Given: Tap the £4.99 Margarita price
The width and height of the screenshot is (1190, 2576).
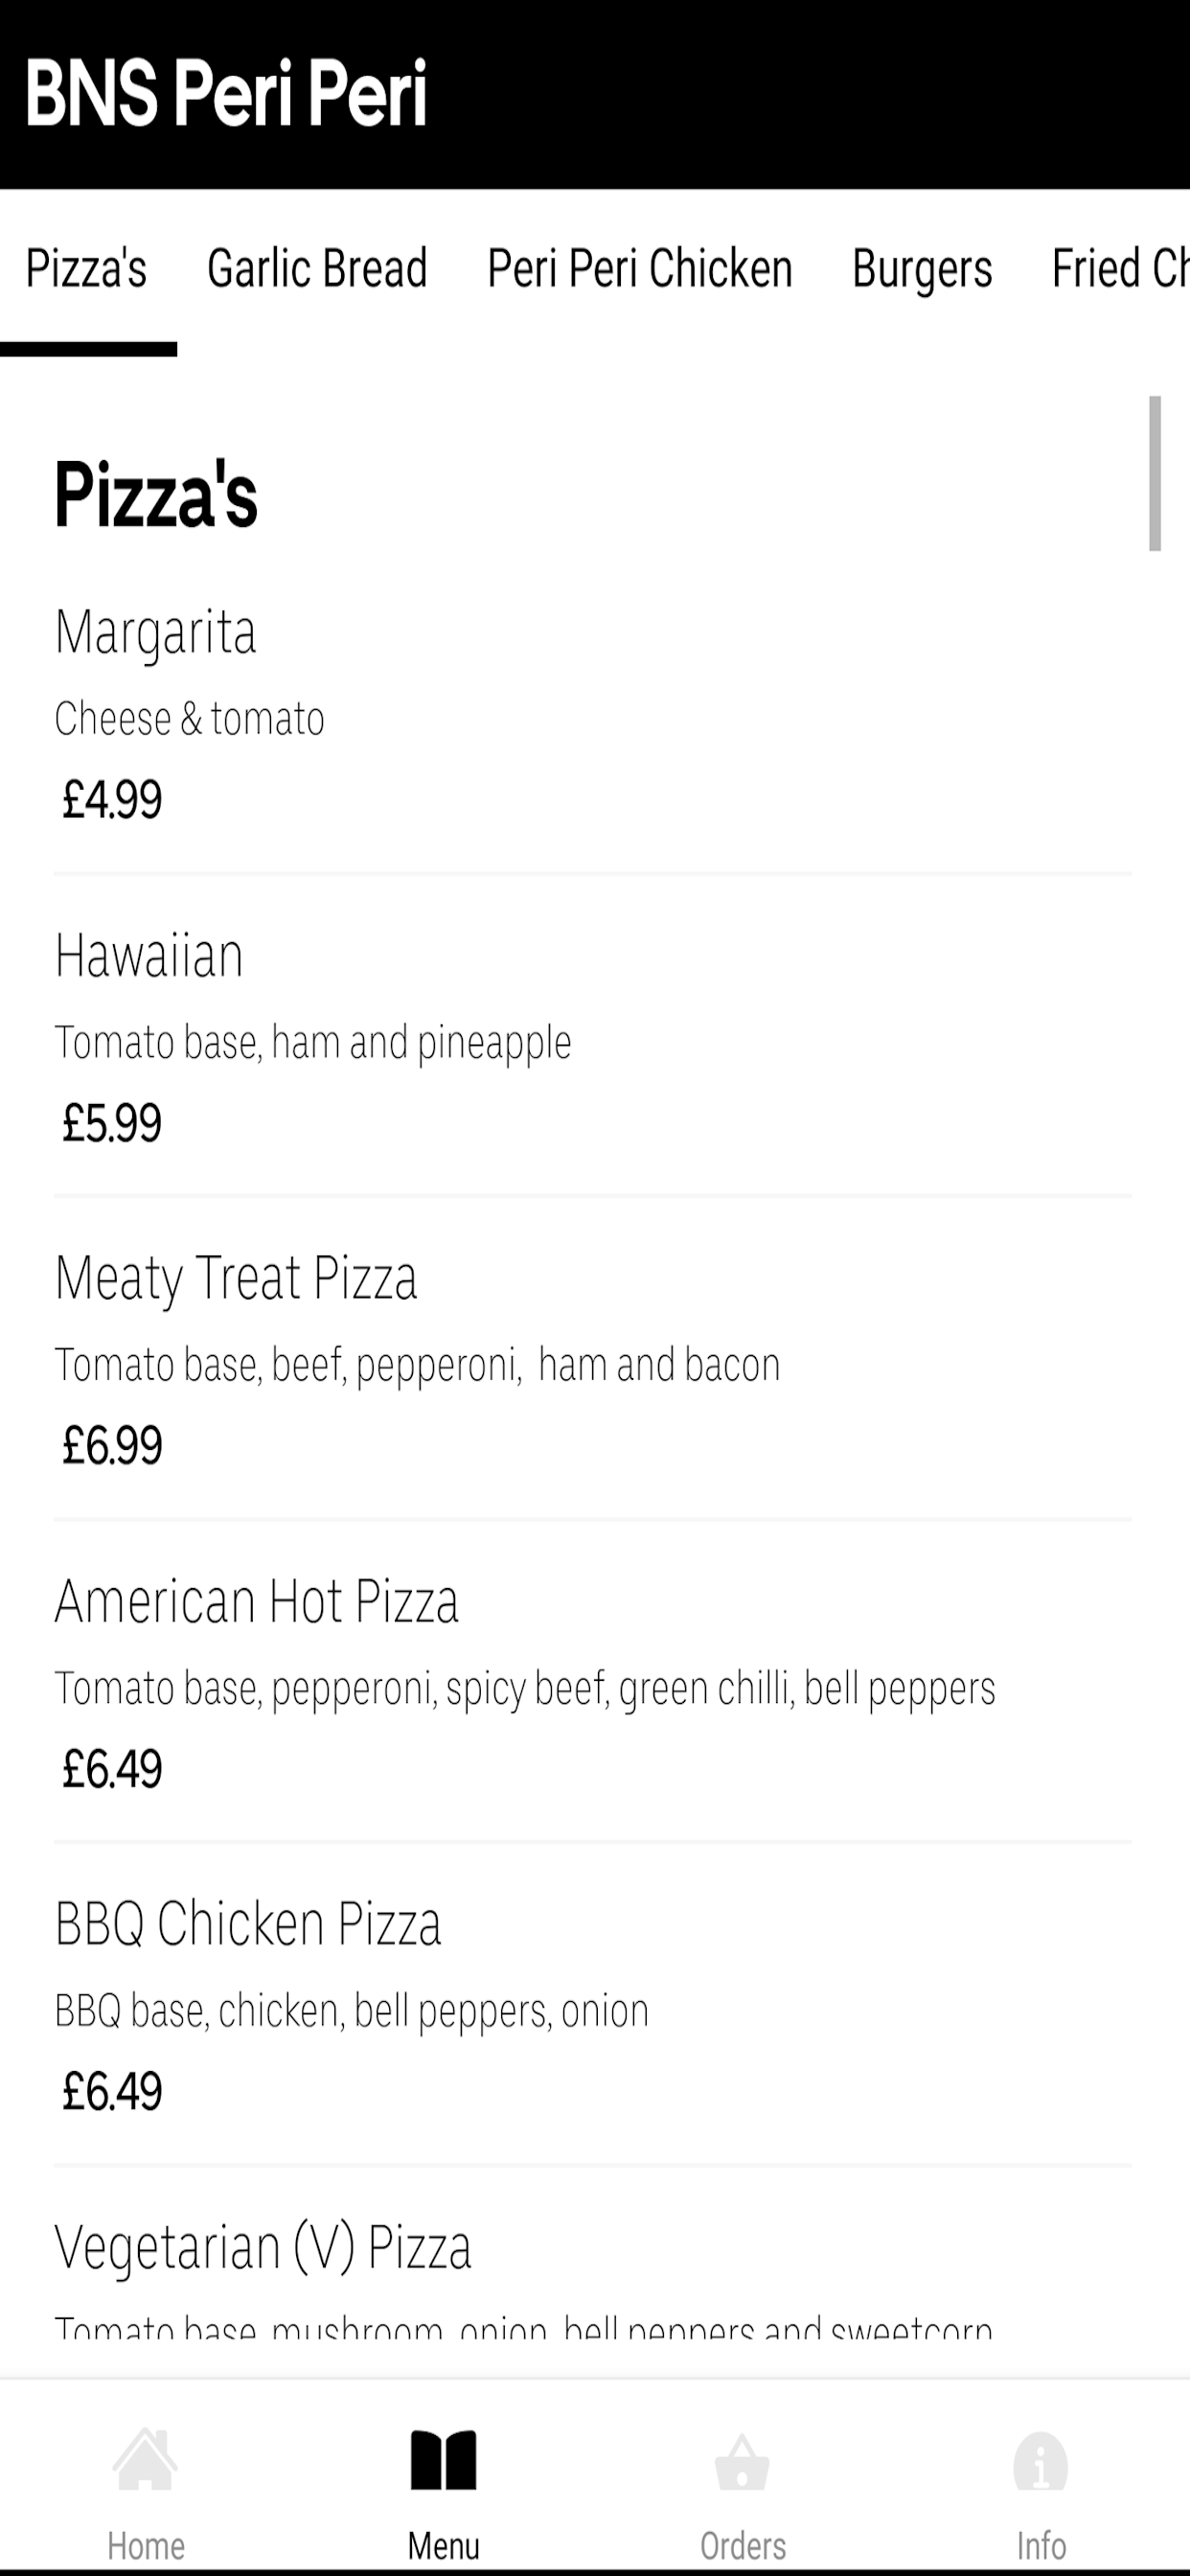Looking at the screenshot, I should point(112,800).
